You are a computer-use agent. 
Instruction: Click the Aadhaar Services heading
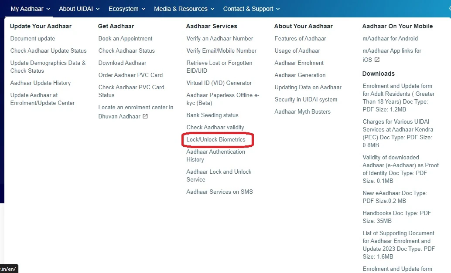coord(212,26)
